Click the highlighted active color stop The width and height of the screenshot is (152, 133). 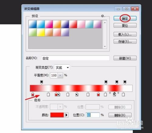(115, 94)
